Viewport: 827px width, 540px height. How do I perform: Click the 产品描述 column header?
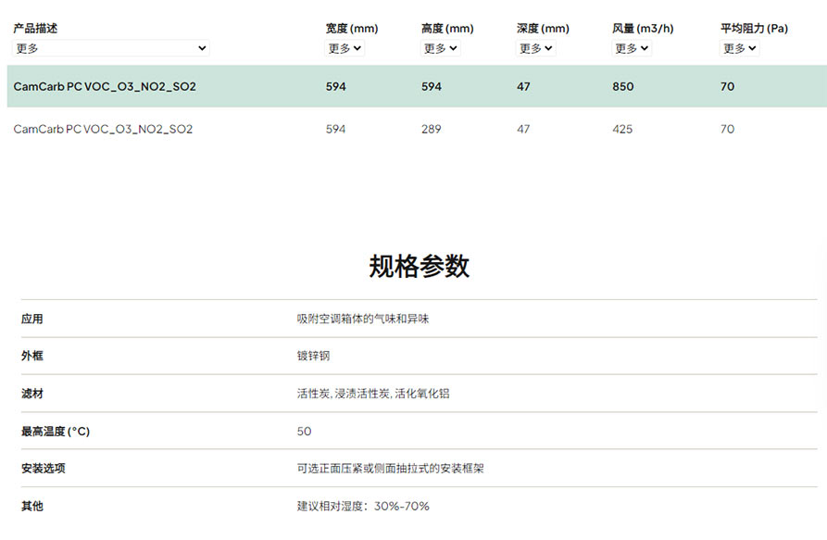(x=35, y=29)
